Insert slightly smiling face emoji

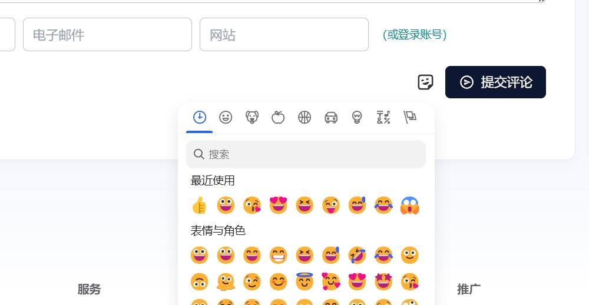(x=410, y=256)
